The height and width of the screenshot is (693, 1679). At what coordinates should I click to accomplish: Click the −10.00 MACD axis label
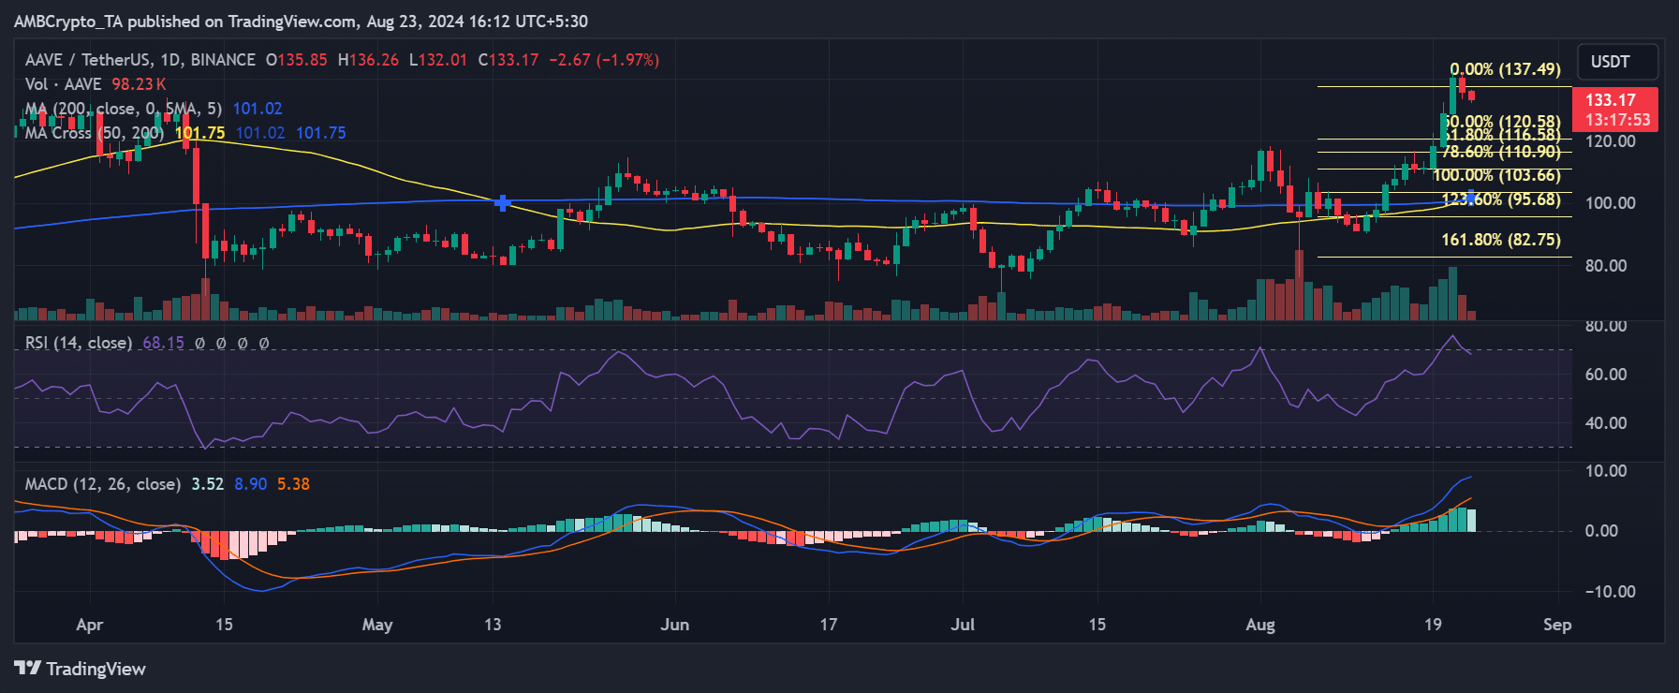[1611, 592]
